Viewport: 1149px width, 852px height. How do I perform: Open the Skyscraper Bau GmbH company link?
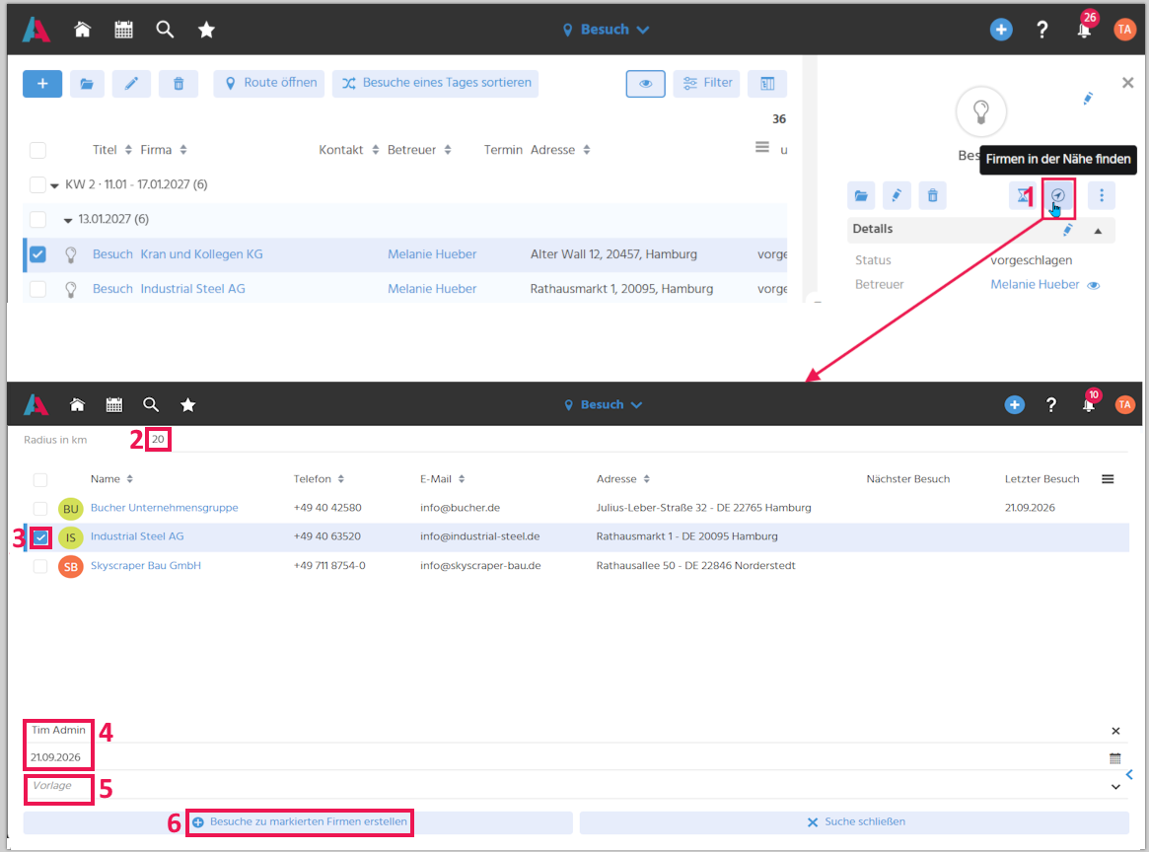tap(146, 566)
